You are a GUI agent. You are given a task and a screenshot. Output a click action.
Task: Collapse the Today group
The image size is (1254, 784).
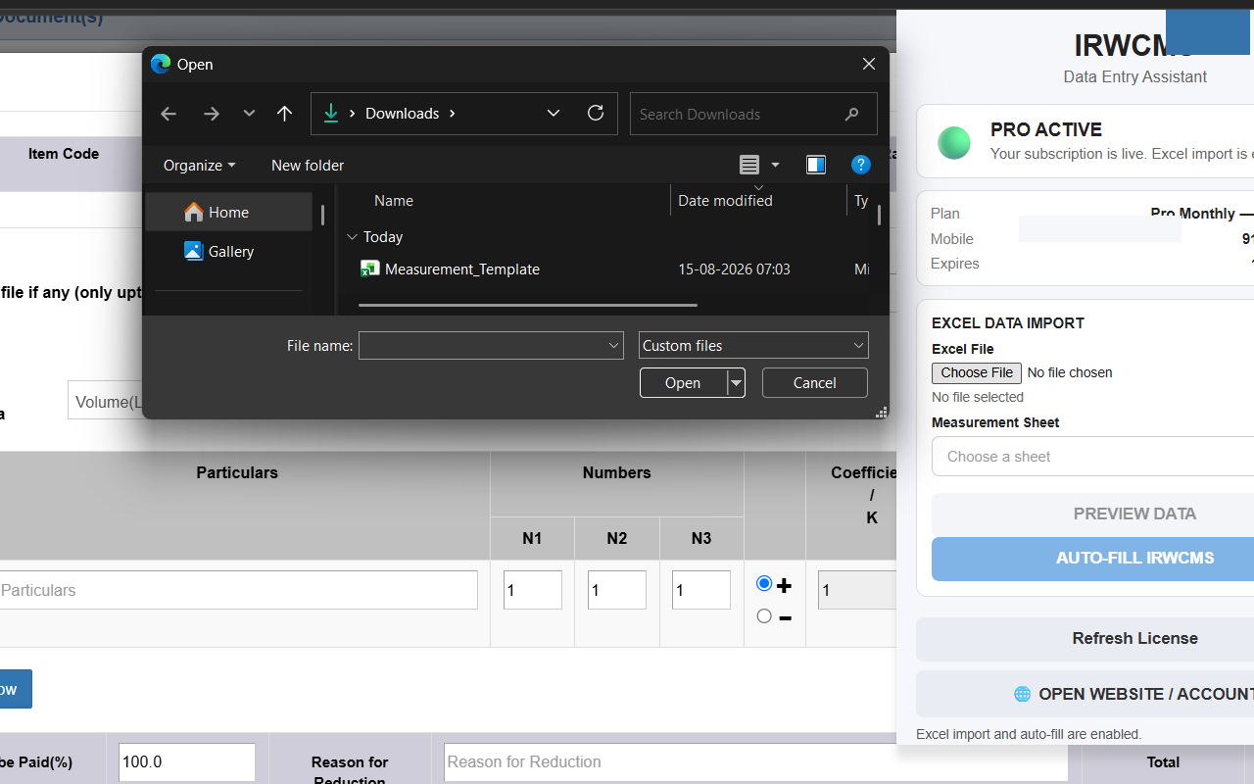pos(352,237)
